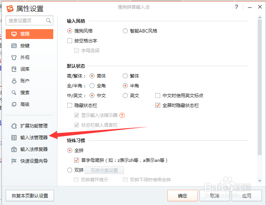Click 恢复本页默认设置 button
Image resolution: width=266 pixels, height=205 pixels.
coord(30,196)
